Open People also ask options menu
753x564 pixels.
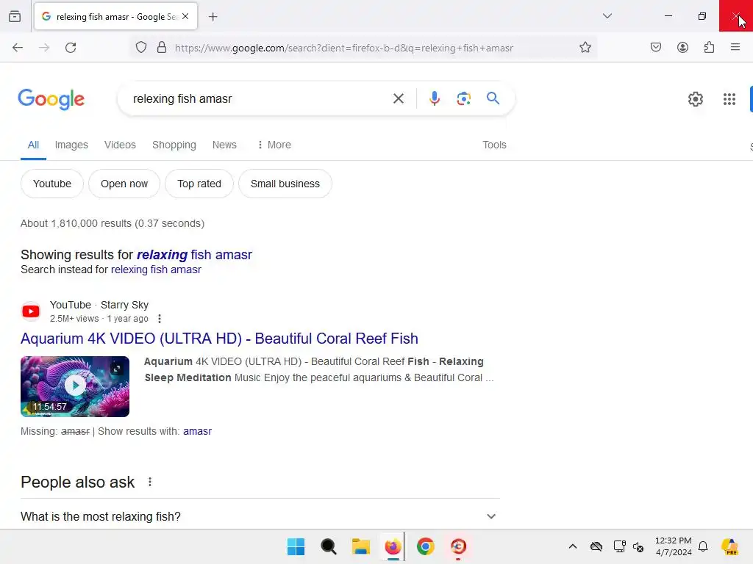coord(150,482)
